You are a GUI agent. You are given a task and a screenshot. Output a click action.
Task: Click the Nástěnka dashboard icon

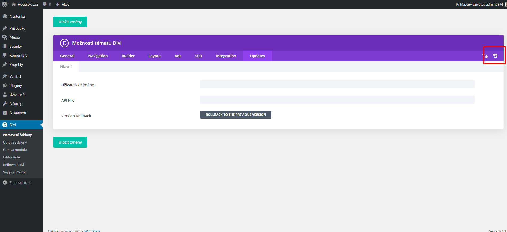[5, 16]
